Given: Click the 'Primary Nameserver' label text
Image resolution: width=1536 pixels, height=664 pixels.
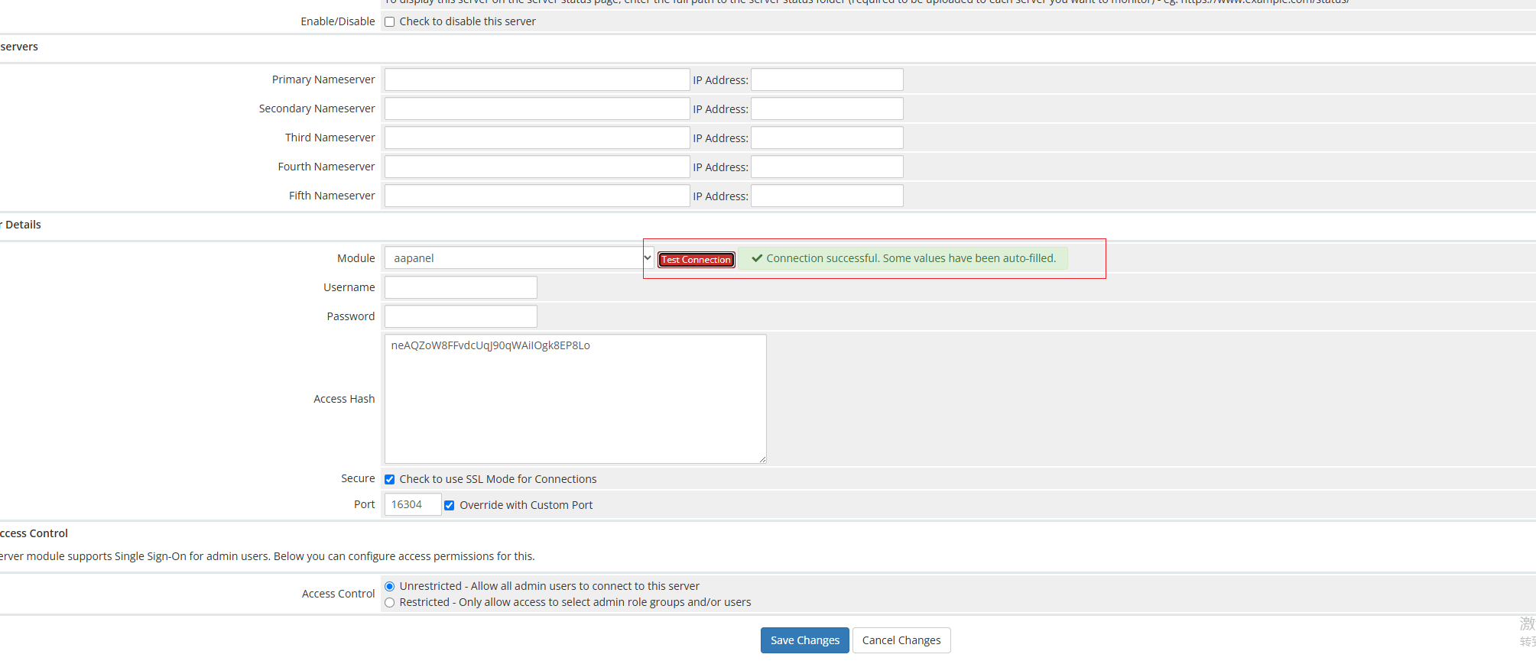Looking at the screenshot, I should coord(323,79).
